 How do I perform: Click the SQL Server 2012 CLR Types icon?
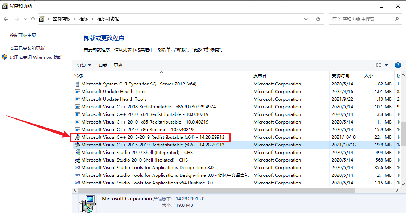77,84
